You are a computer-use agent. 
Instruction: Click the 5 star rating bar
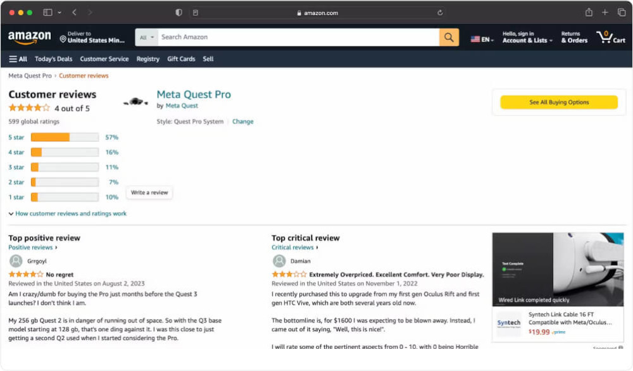64,137
